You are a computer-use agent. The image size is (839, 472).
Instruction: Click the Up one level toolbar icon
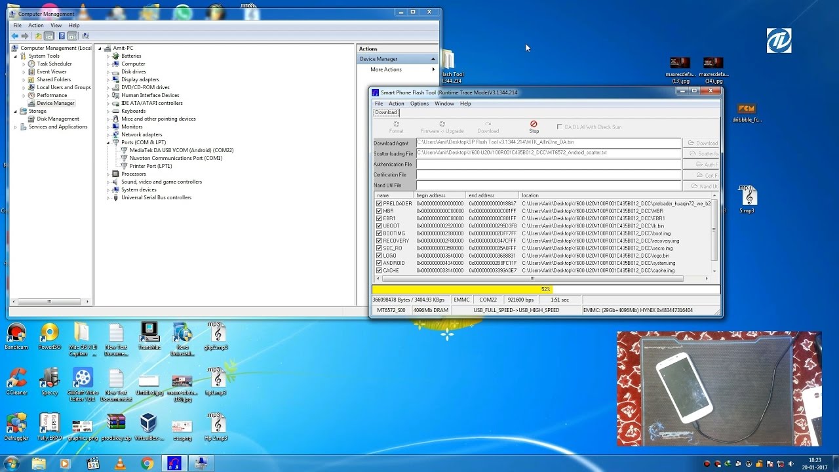point(38,36)
